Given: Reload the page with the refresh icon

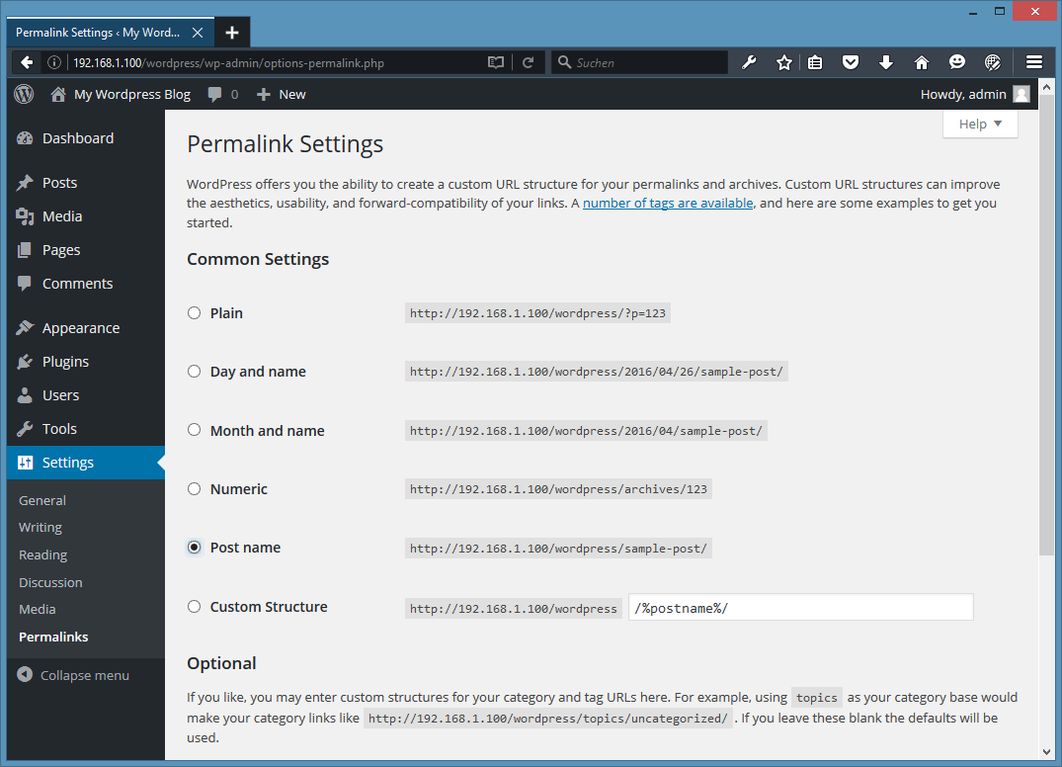Looking at the screenshot, I should (x=529, y=63).
